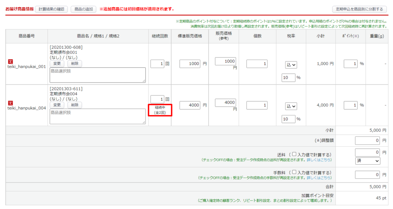Click 定期申込を商品別に分割する button
393x209 pixels.
pyautogui.click(x=359, y=9)
